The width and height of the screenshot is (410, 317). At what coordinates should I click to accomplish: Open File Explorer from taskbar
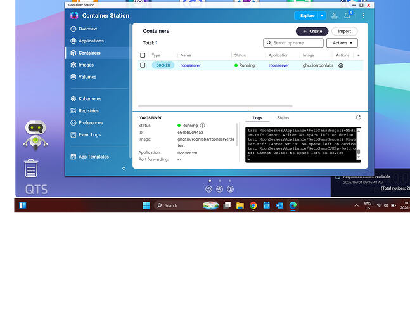tap(240, 205)
